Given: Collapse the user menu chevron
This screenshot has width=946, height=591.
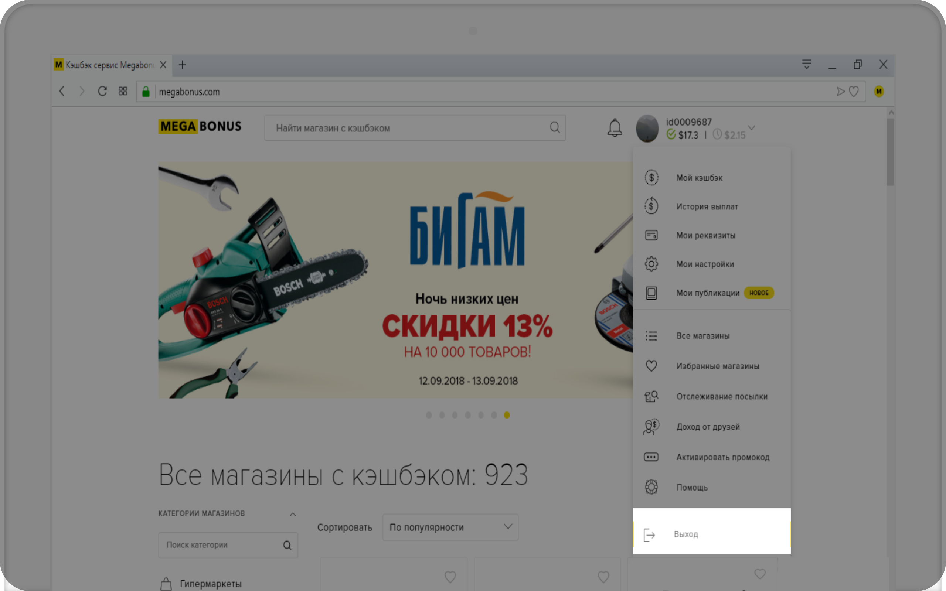Looking at the screenshot, I should pyautogui.click(x=752, y=128).
